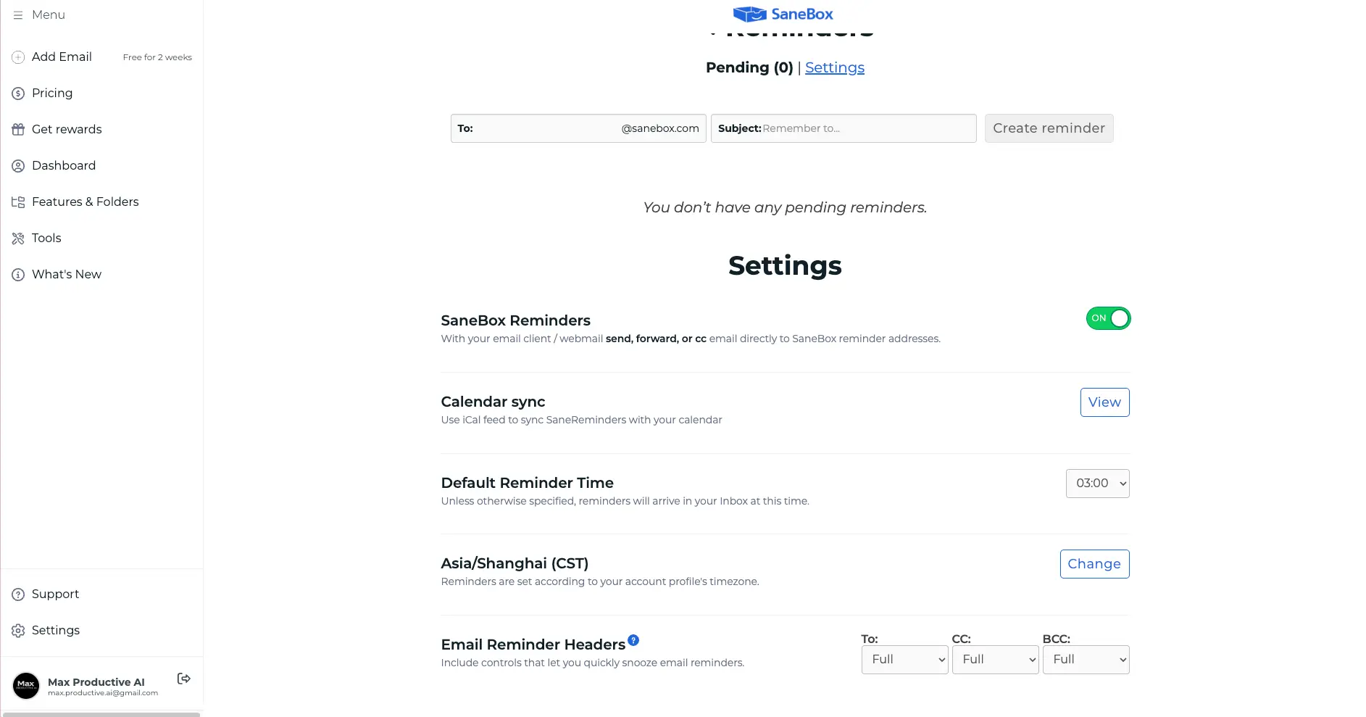Click the Dashboard user icon

[18, 165]
